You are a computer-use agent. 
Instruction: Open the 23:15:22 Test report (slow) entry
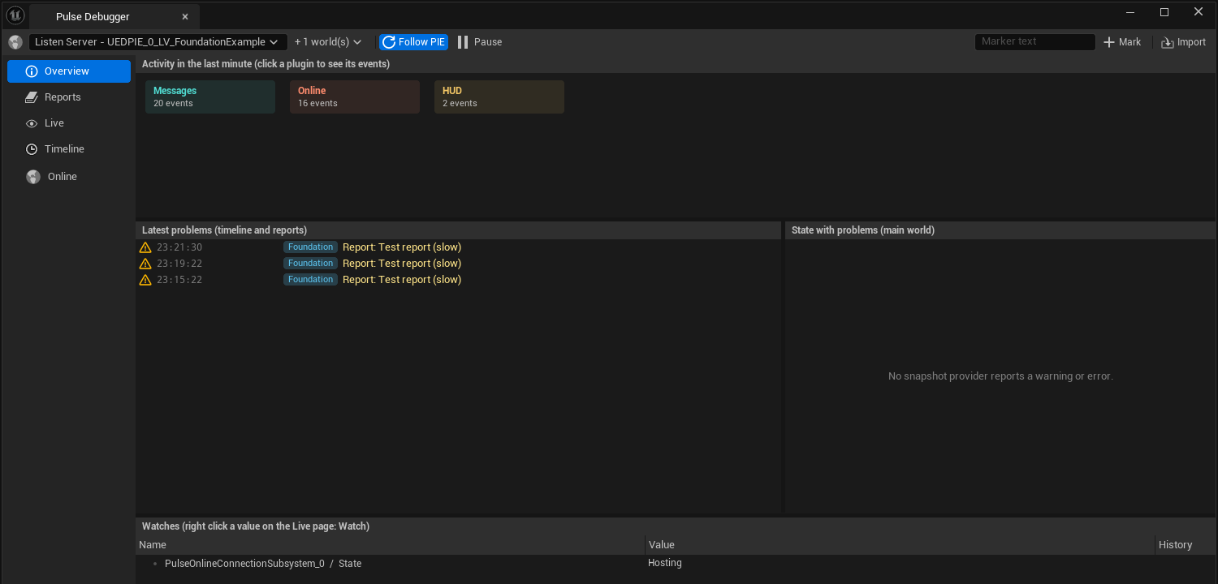click(402, 280)
